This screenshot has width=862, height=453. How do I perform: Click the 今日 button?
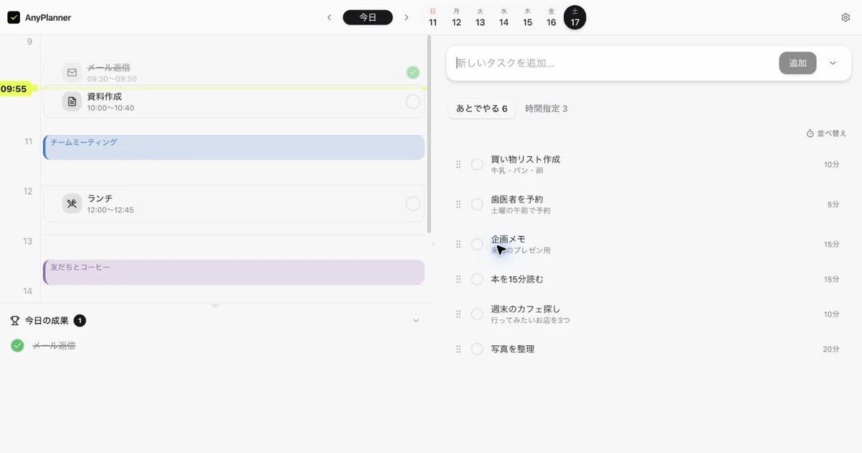click(x=368, y=17)
